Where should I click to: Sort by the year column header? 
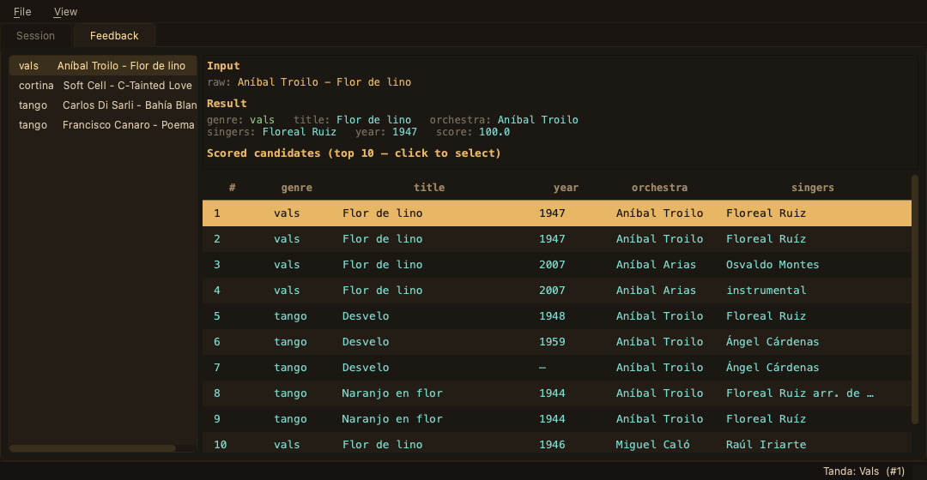[566, 188]
